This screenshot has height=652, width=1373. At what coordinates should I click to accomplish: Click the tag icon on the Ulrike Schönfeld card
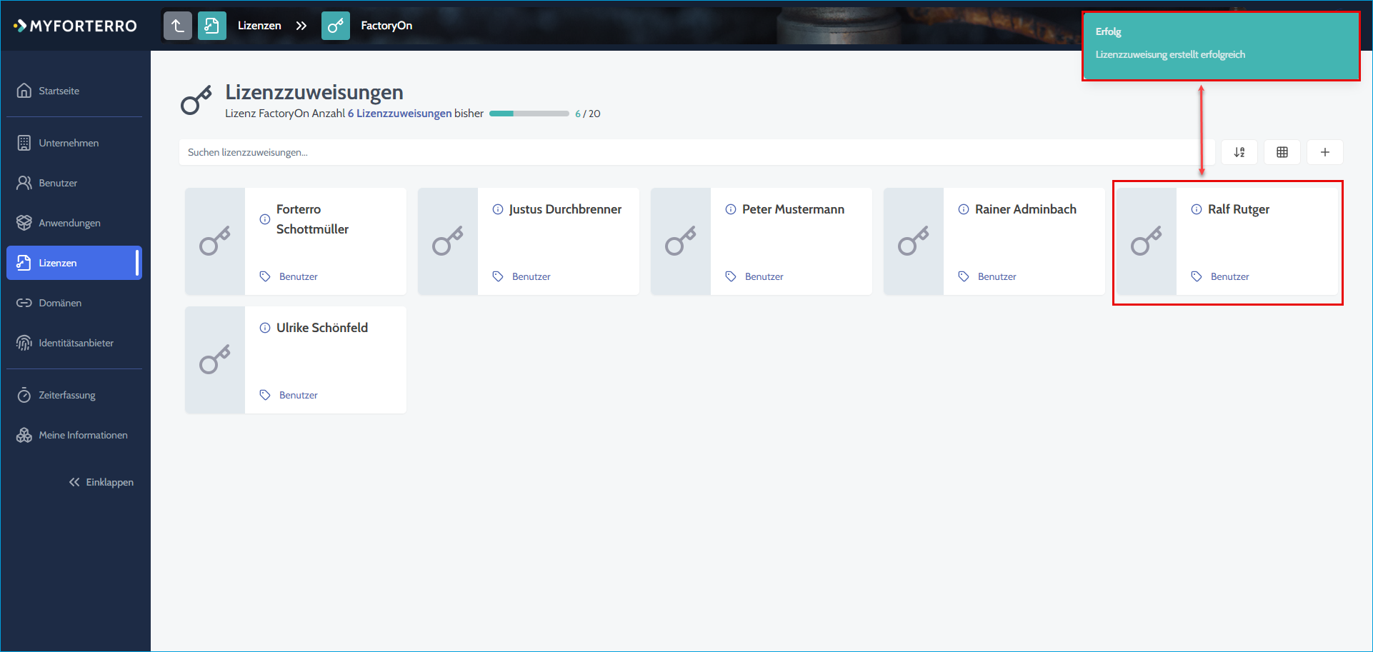(x=265, y=395)
